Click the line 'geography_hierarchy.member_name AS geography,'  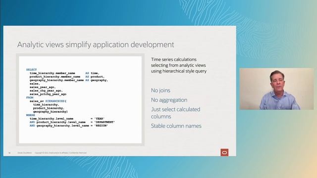[69, 80]
